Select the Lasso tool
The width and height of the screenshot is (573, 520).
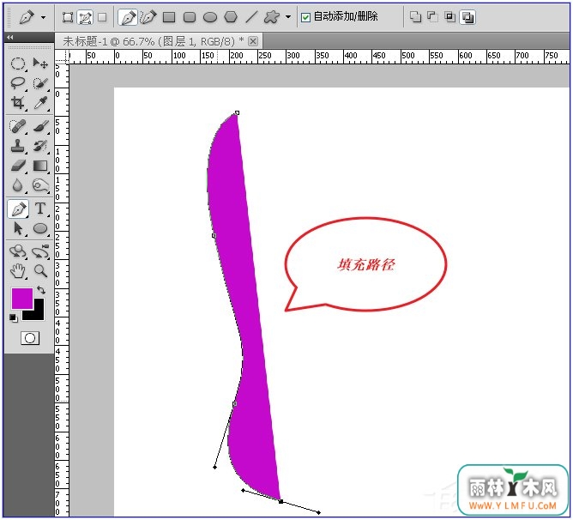pos(17,83)
